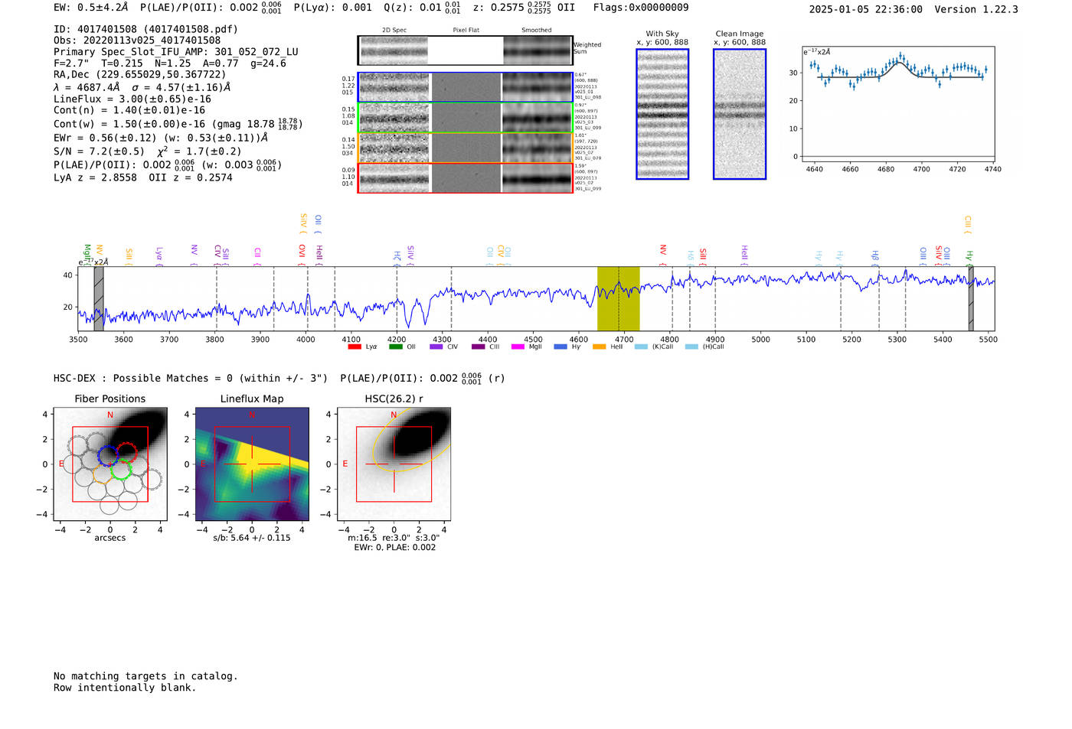Select the red-bordered 2D Spec cutout
The width and height of the screenshot is (1072, 729).
click(394, 178)
